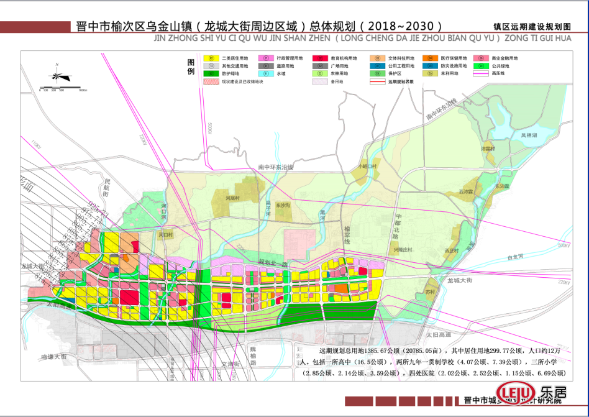Click the 南中环东沿线 label at map center

point(276,167)
